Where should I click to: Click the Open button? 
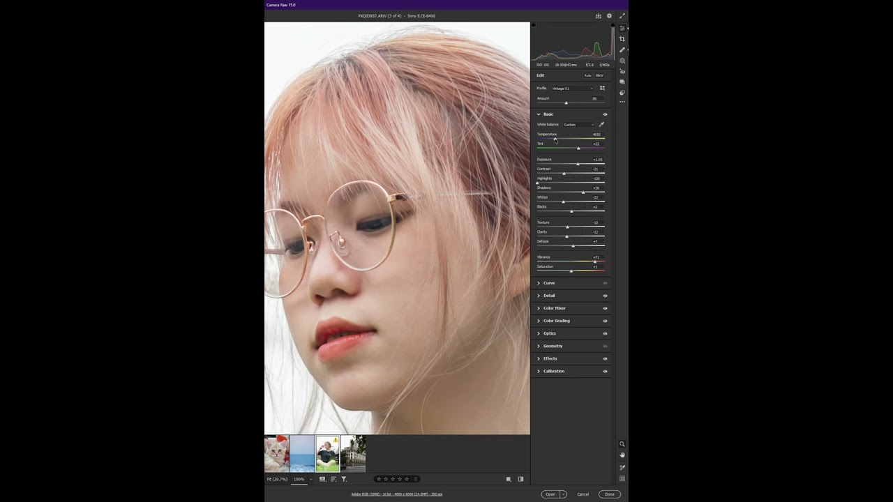click(550, 494)
